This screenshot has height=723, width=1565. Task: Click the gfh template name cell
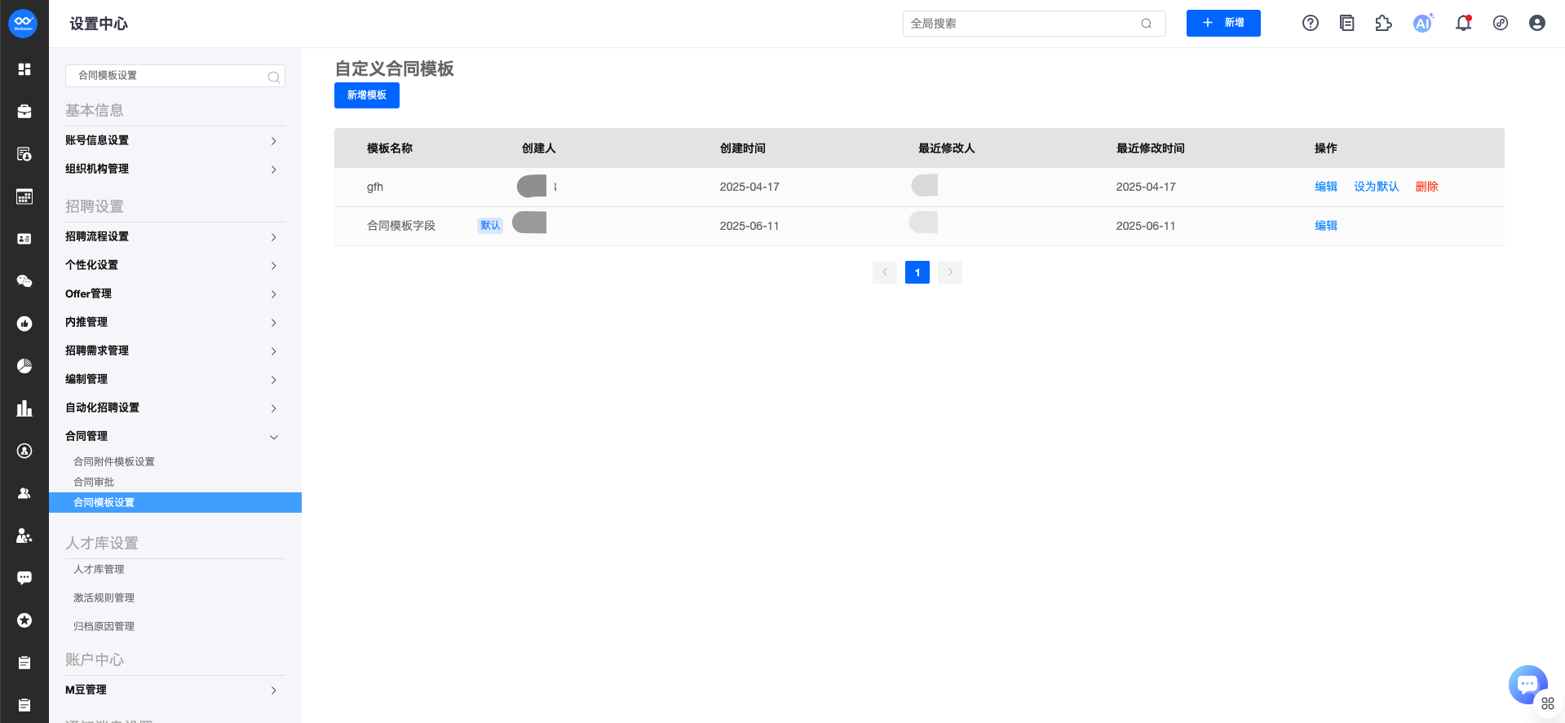(x=375, y=187)
